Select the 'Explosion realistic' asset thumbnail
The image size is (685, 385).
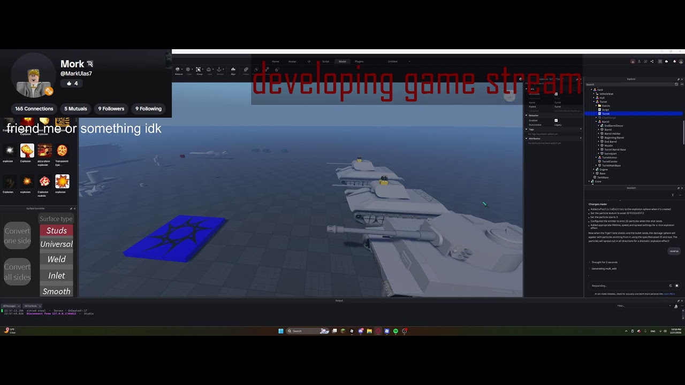pos(44,182)
